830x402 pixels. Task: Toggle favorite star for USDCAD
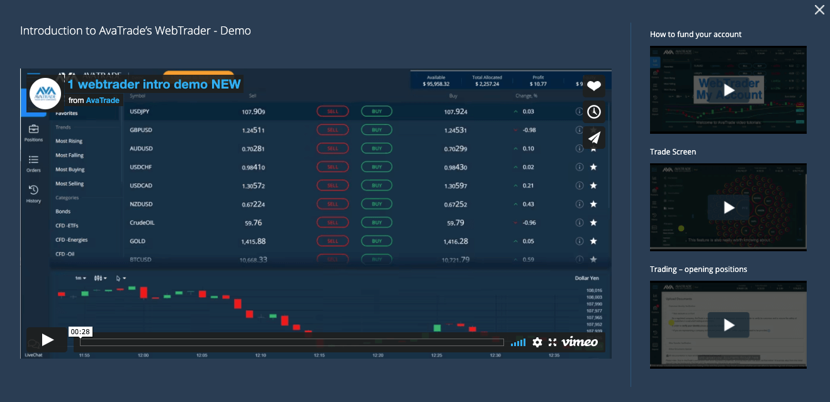593,186
